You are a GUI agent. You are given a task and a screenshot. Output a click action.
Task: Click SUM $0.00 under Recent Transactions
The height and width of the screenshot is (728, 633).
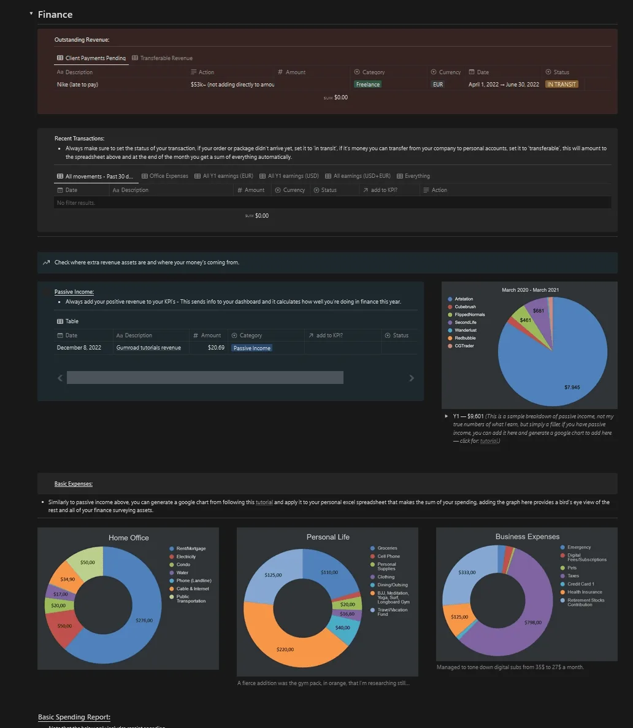tap(257, 216)
